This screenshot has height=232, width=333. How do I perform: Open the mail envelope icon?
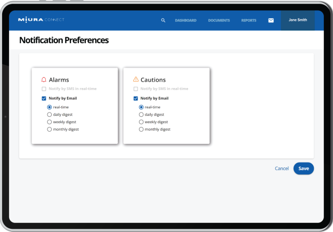tap(271, 20)
